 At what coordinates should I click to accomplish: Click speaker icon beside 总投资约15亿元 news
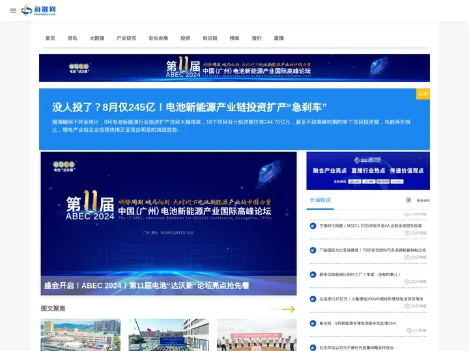tap(313, 299)
